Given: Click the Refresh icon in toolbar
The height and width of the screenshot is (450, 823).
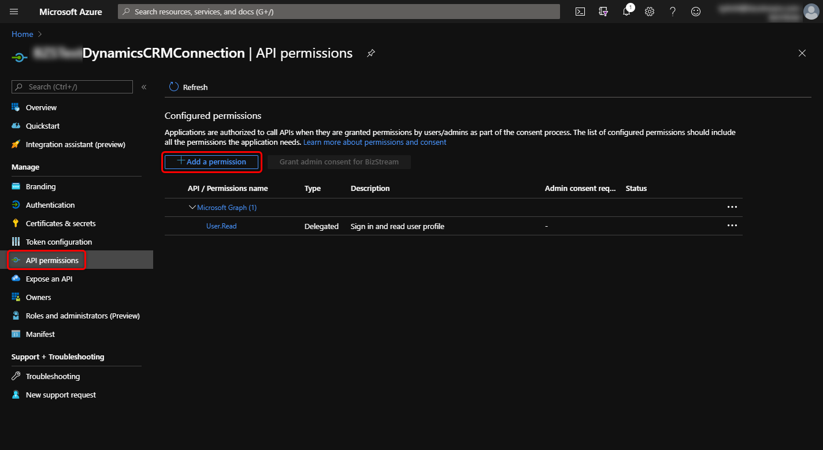Looking at the screenshot, I should coord(174,87).
